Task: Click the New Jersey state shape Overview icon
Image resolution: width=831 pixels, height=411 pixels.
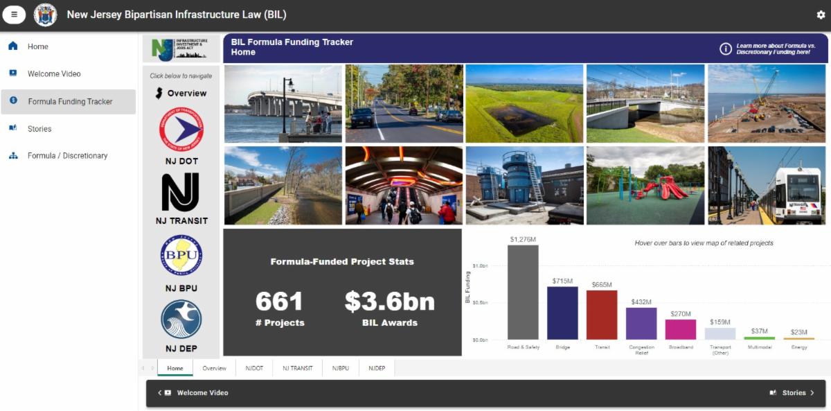Action: [159, 93]
